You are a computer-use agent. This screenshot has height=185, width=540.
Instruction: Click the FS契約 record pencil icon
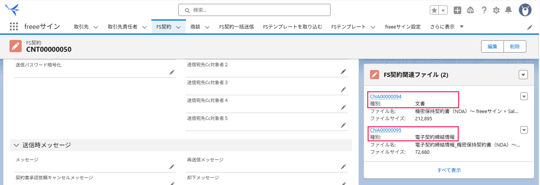click(x=16, y=46)
